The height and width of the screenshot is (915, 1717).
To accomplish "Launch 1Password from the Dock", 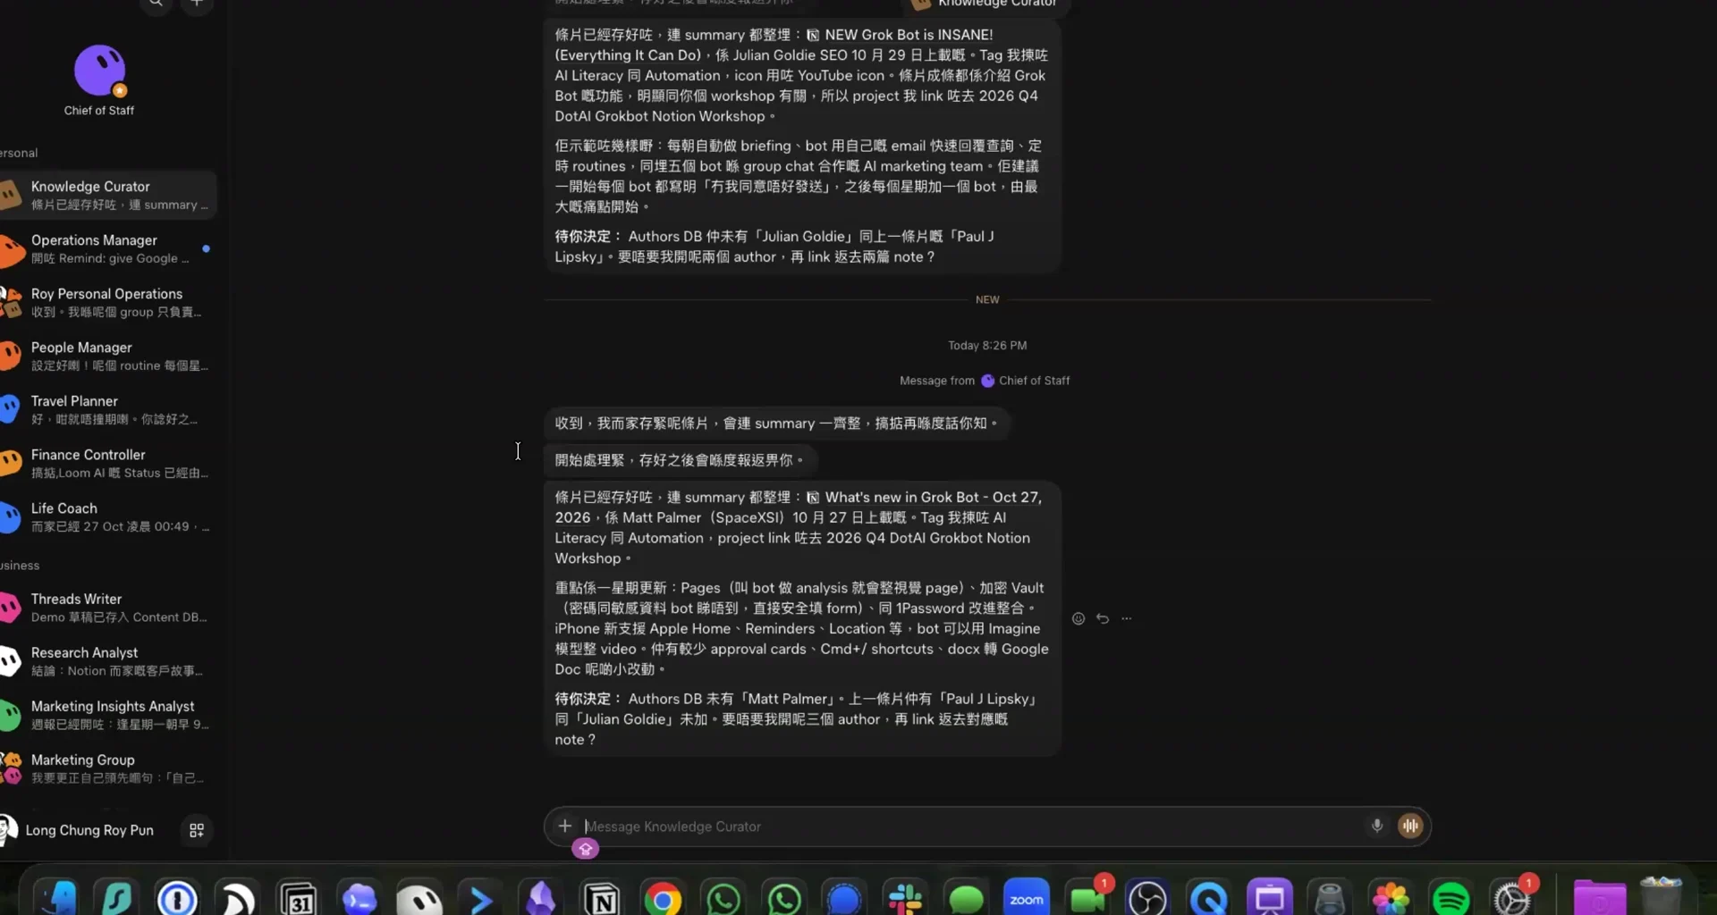I will [177, 898].
